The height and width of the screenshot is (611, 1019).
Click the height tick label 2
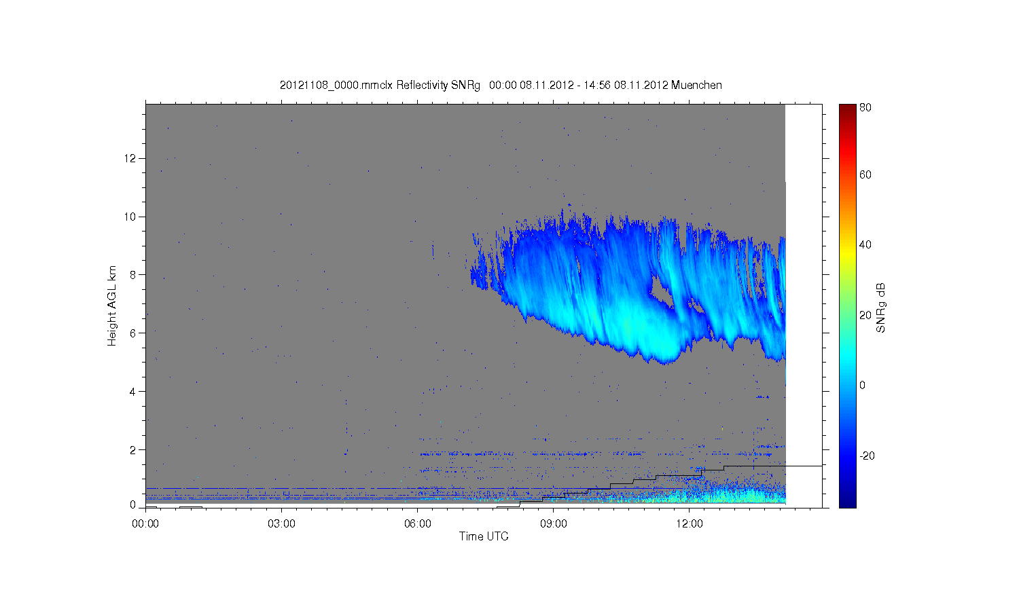(x=134, y=449)
